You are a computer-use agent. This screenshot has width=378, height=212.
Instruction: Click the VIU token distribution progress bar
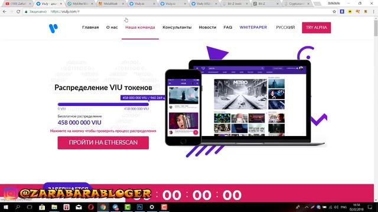coord(103,104)
